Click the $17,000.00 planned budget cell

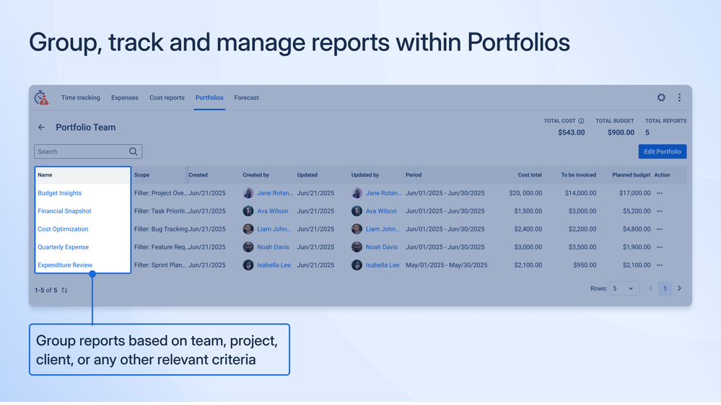click(635, 193)
